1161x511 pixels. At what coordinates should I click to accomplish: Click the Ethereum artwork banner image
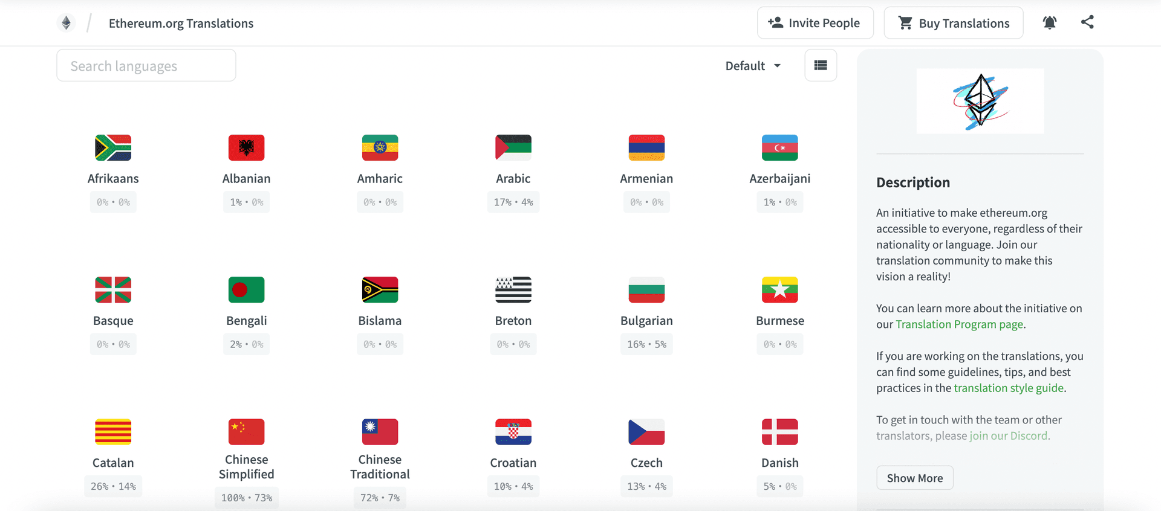[x=980, y=101]
